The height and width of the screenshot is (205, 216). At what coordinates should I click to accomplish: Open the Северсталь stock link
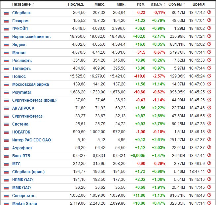pyautogui.click(x=24, y=196)
